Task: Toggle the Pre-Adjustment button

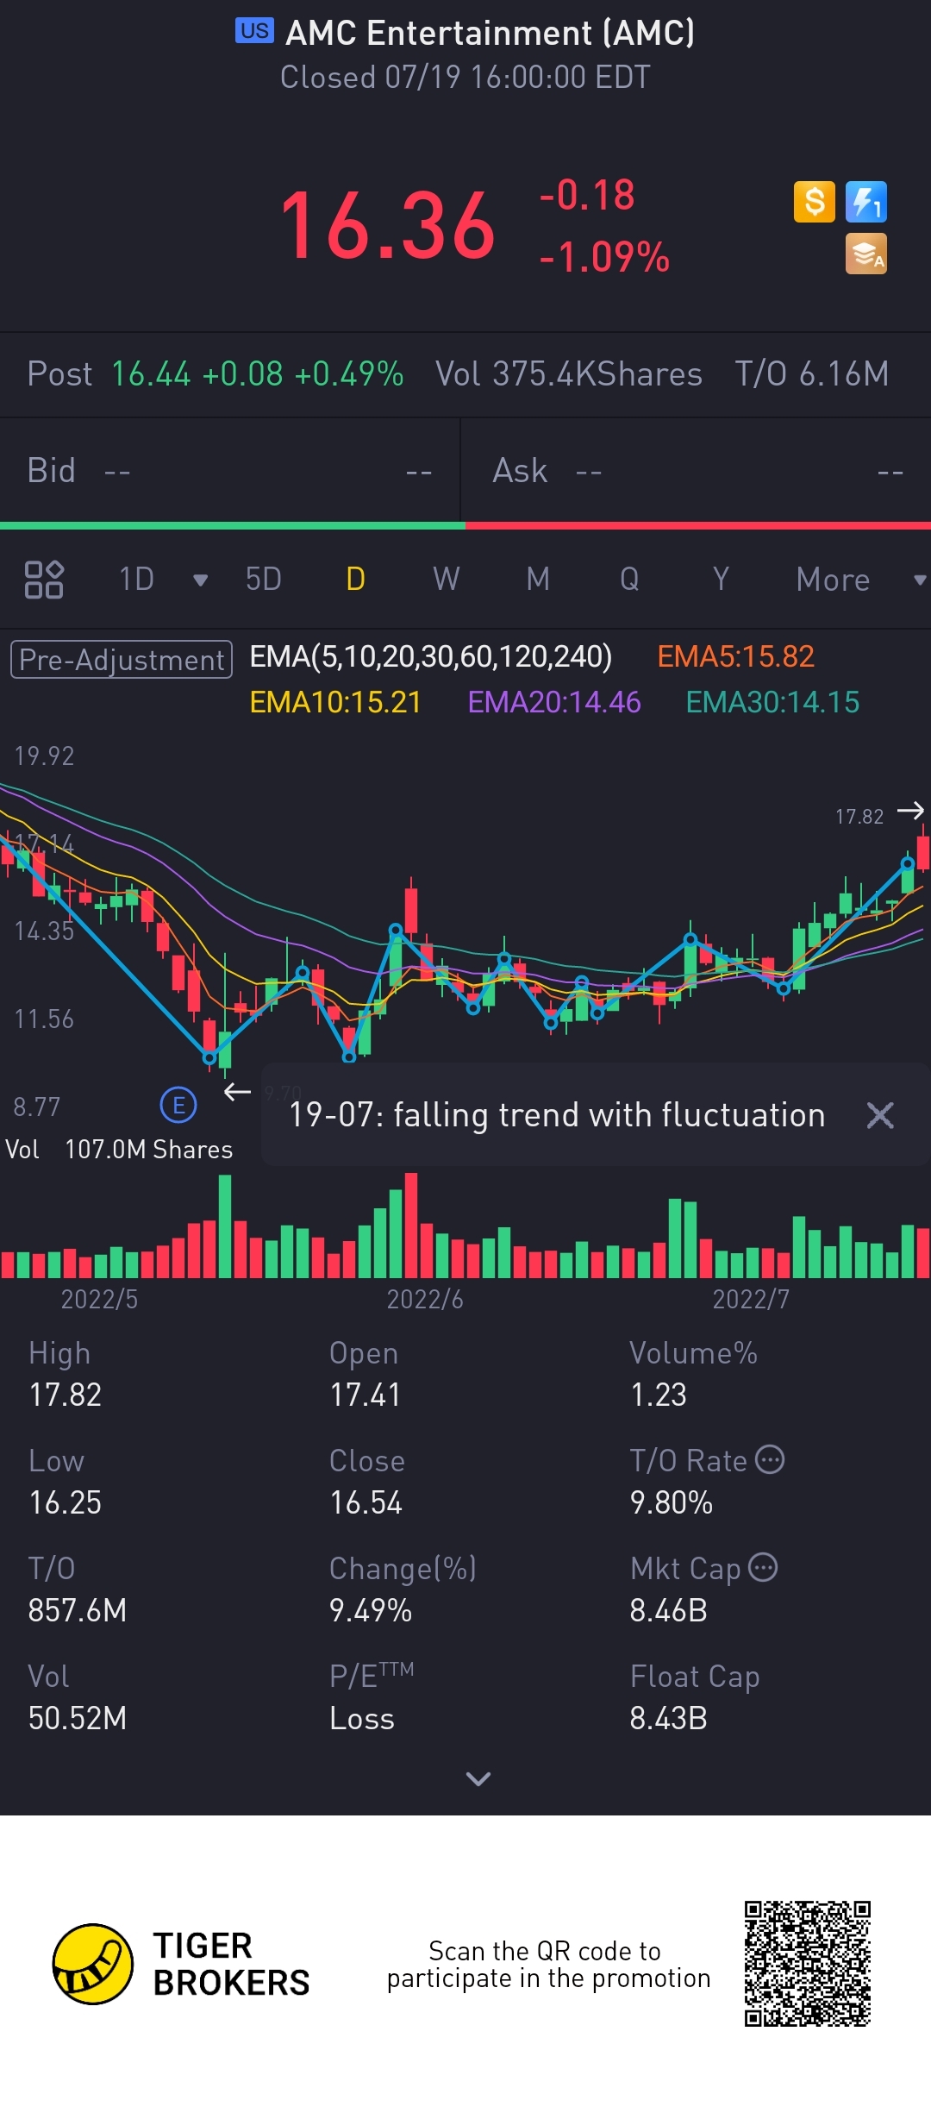Action: tap(122, 660)
